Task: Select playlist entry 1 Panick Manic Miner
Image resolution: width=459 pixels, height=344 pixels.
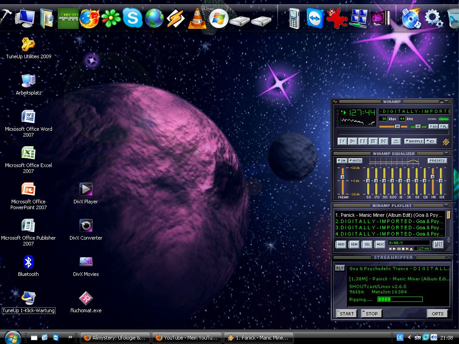Action: click(390, 215)
